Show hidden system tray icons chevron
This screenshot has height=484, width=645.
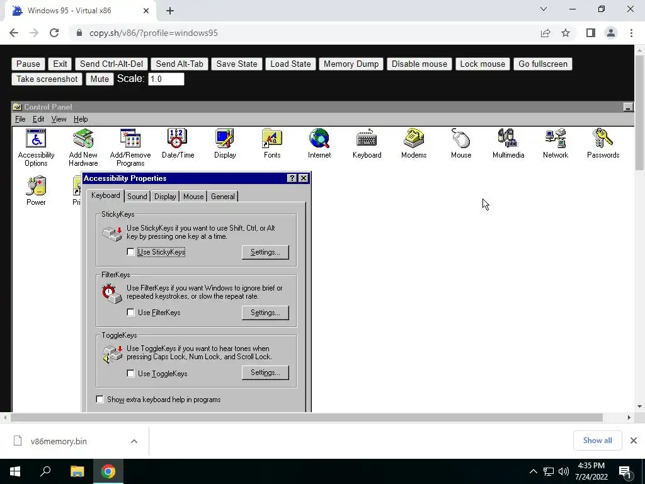coord(533,471)
